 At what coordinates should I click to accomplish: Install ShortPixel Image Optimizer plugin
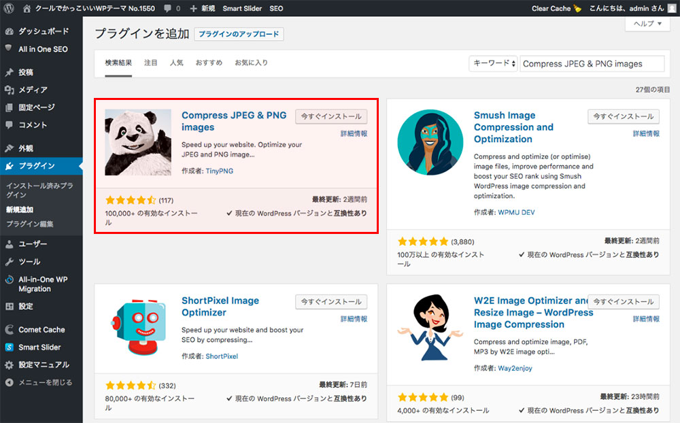[x=331, y=301]
